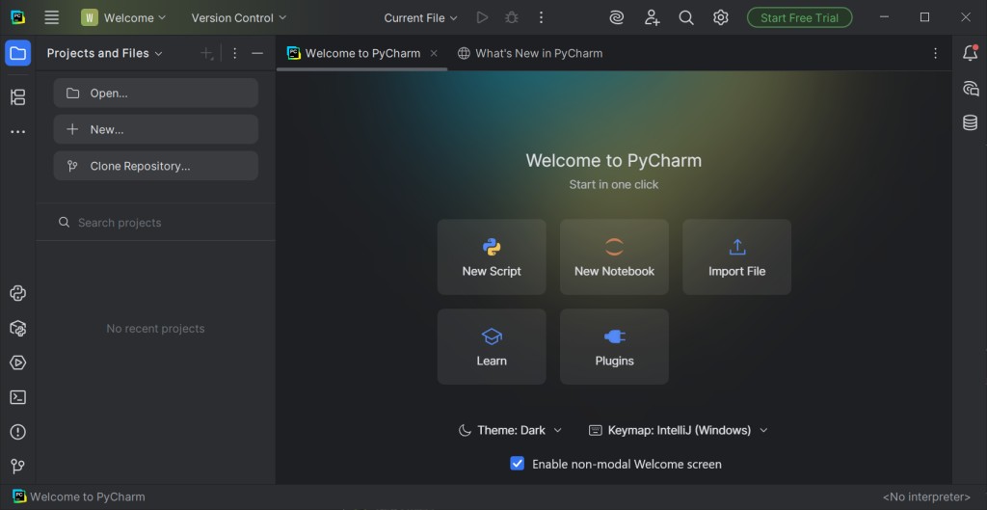Expand the Version Control dropdown
The image size is (987, 510).
[x=239, y=17]
